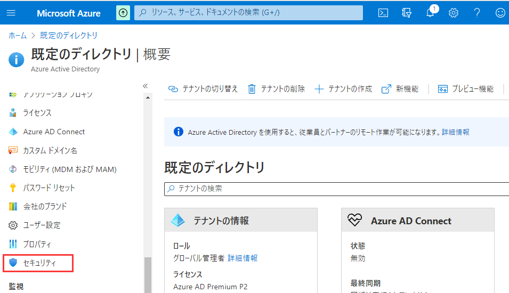Click テナントの作成 toolbar button
This screenshot has height=293, width=509.
click(x=344, y=89)
